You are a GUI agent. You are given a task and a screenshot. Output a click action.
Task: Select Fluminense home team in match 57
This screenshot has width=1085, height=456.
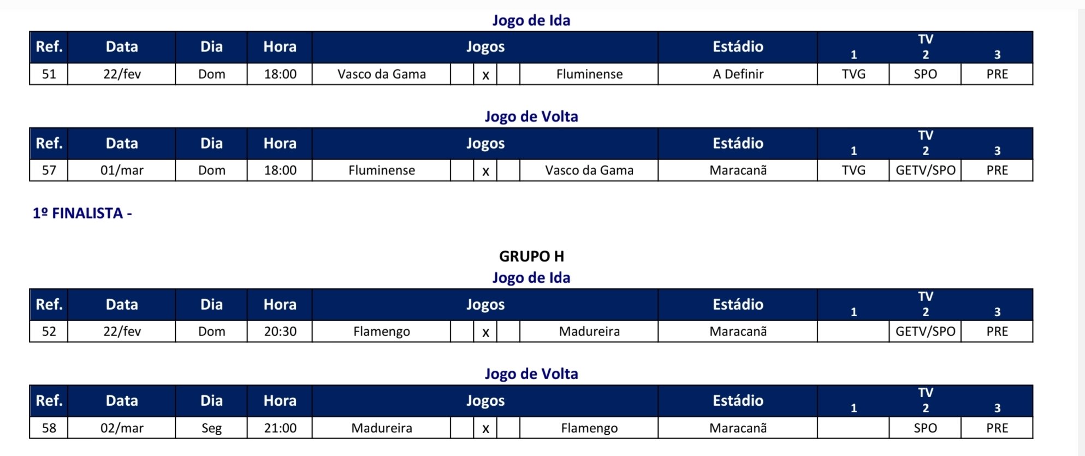click(381, 170)
